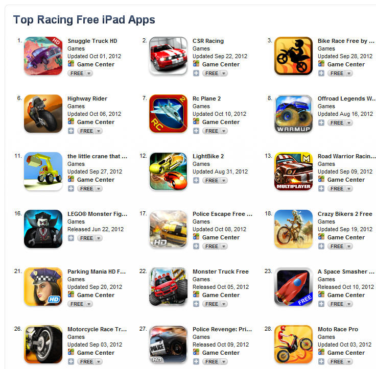Open the A Space Smasher rocket icon
The width and height of the screenshot is (376, 369).
(x=294, y=286)
